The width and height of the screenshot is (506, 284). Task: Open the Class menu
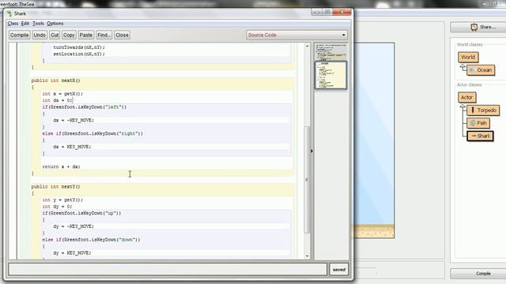(x=13, y=24)
